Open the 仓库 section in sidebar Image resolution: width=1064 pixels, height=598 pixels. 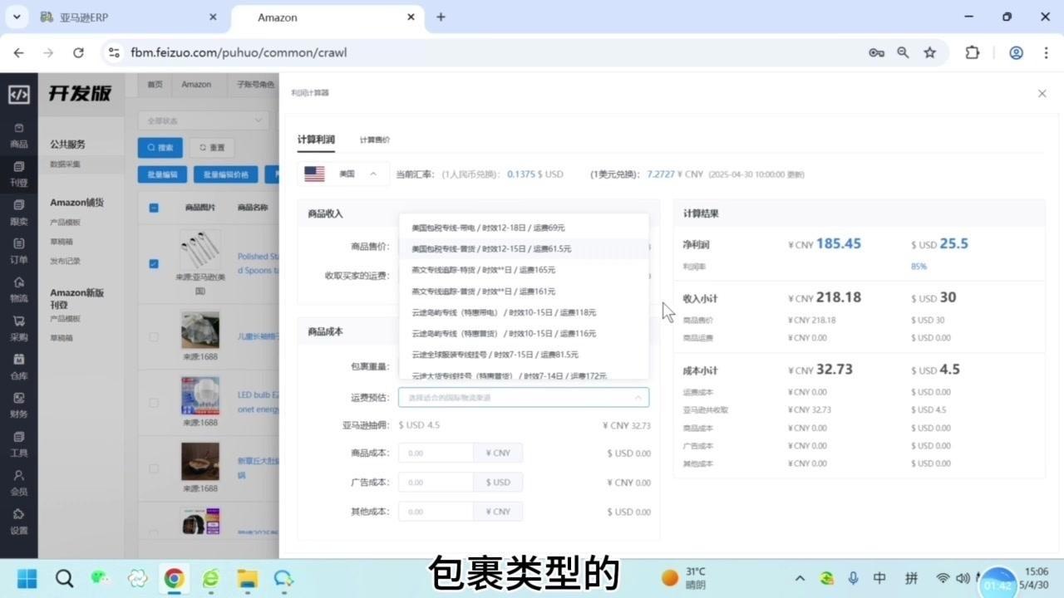click(18, 367)
